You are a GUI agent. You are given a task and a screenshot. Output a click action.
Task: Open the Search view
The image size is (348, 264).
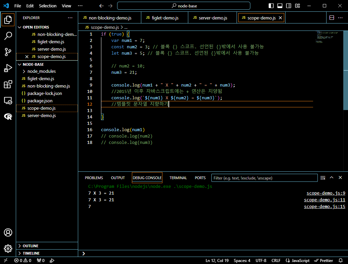8,36
